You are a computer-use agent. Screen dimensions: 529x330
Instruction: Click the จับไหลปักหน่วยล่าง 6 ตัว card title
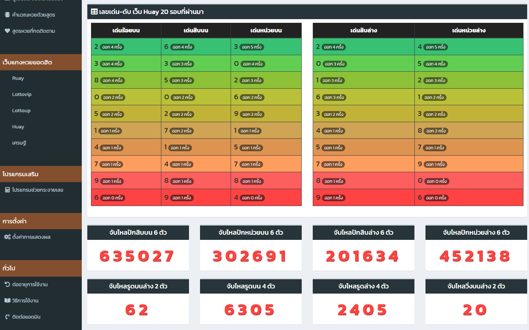[476, 233]
